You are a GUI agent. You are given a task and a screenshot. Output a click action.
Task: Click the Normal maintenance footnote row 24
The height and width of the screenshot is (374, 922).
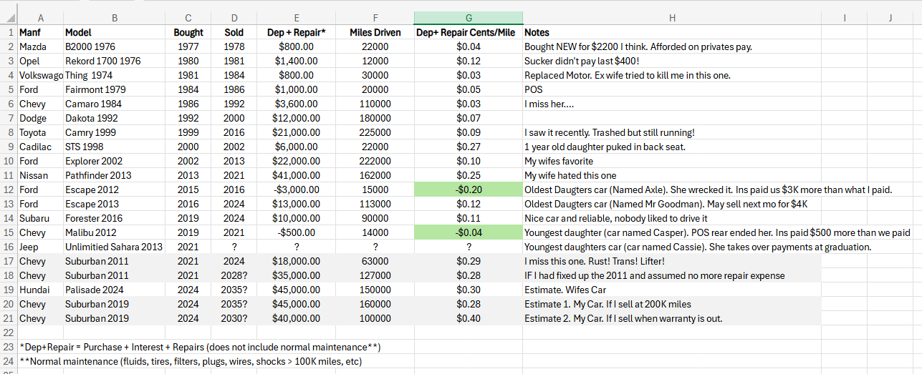point(191,361)
